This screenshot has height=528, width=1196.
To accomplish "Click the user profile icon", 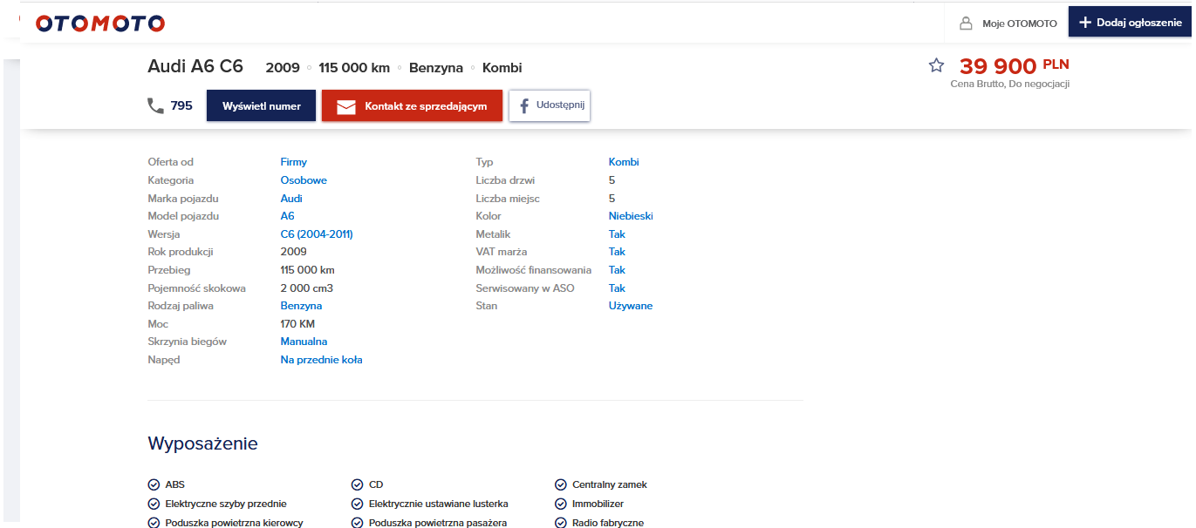I will [x=966, y=24].
